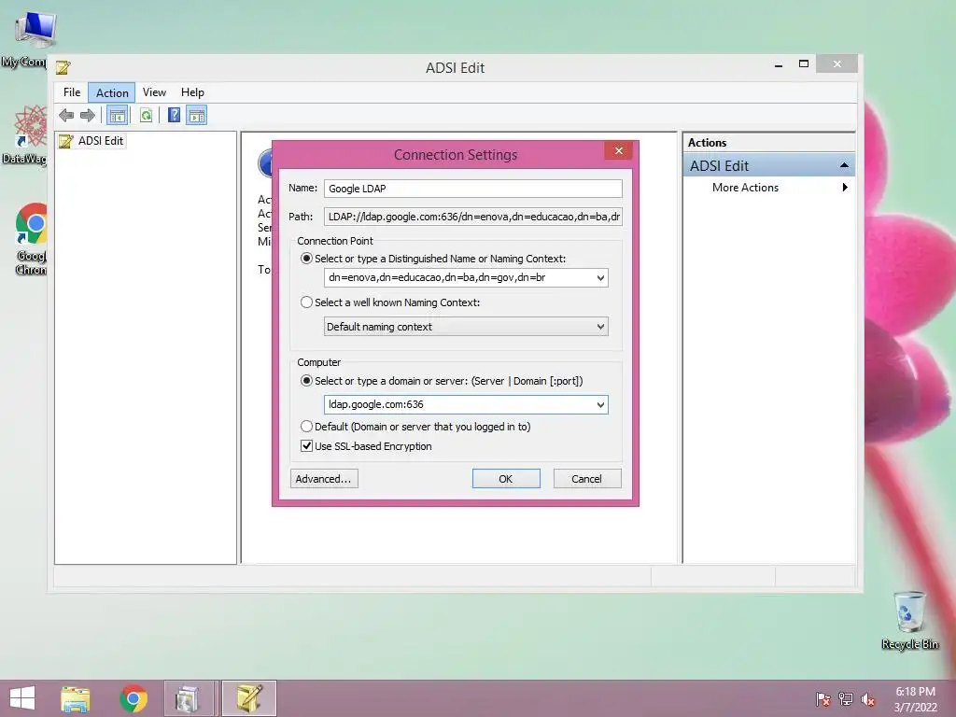Expand the Distinguished Name combo box arrow
The width and height of the screenshot is (956, 717).
click(x=600, y=278)
